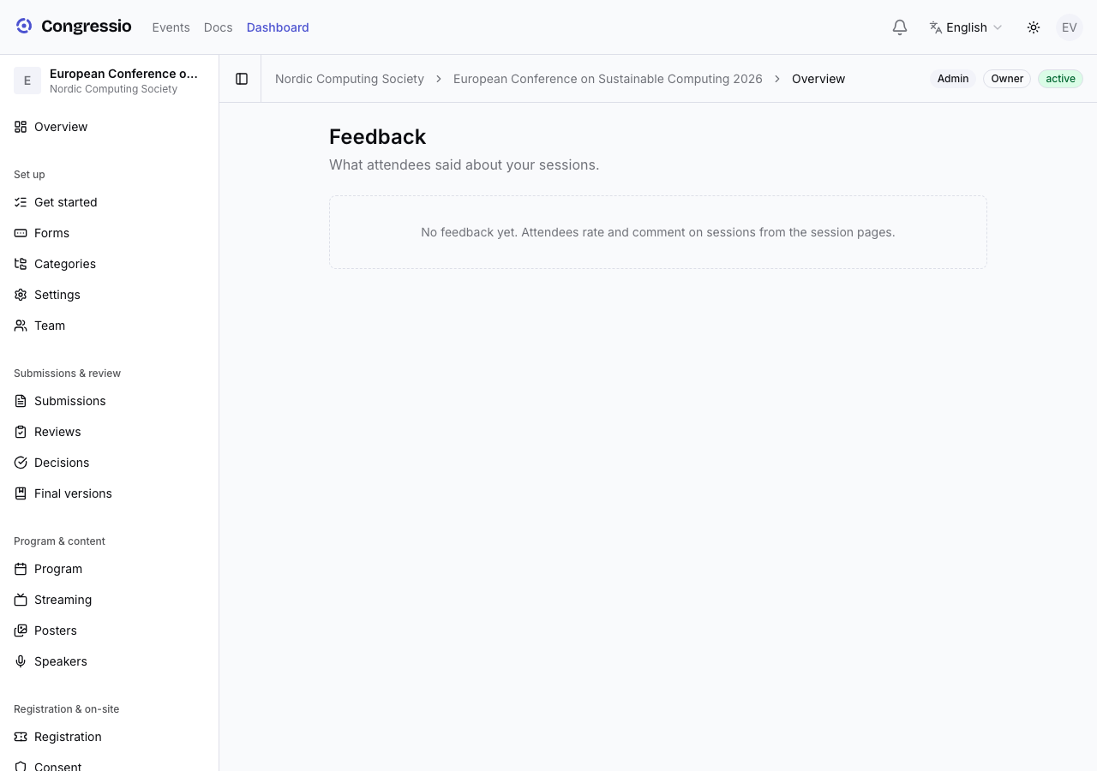Open the Get started page label
The image size is (1097, 771).
(66, 202)
